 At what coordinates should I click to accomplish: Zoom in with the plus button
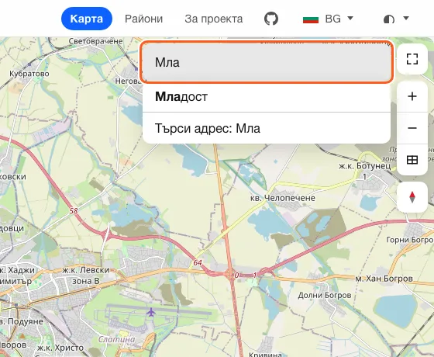(x=412, y=96)
